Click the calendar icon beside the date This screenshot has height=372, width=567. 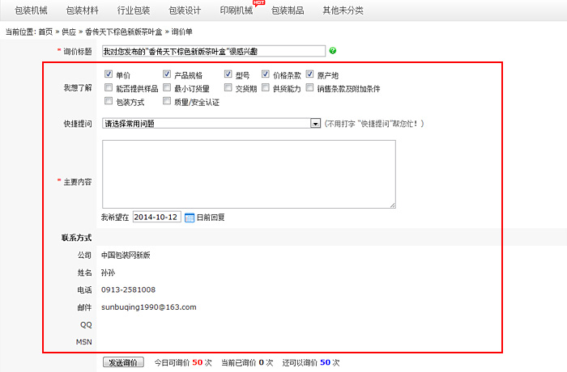[x=190, y=218]
